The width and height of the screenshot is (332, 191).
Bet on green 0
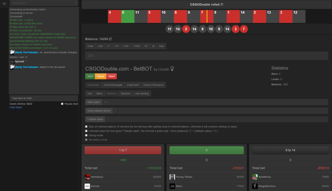click(207, 150)
